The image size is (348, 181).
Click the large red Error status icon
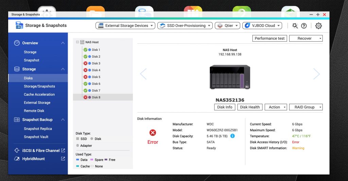(153, 133)
